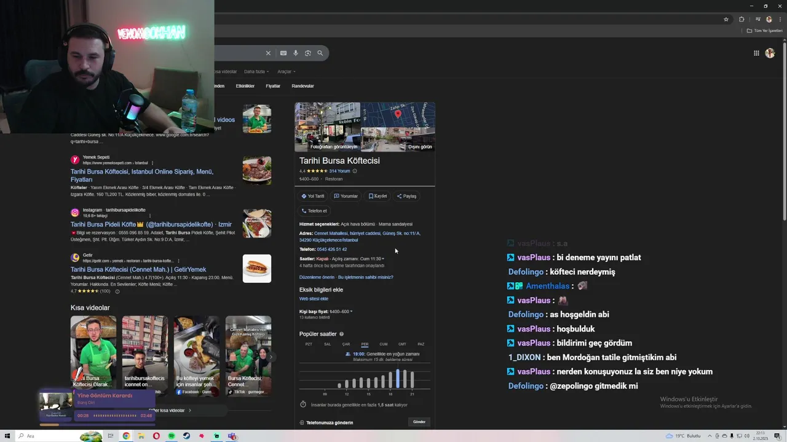
Task: Select CUM in popular times days
Action: pos(384,344)
